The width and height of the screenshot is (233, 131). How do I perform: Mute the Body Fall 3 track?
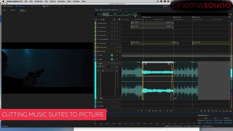(x=112, y=23)
